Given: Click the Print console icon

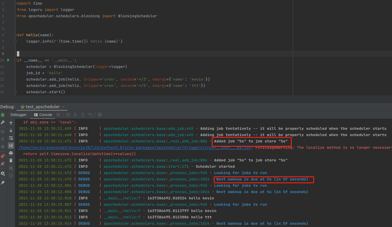Looking at the screenshot, I should point(11,153).
